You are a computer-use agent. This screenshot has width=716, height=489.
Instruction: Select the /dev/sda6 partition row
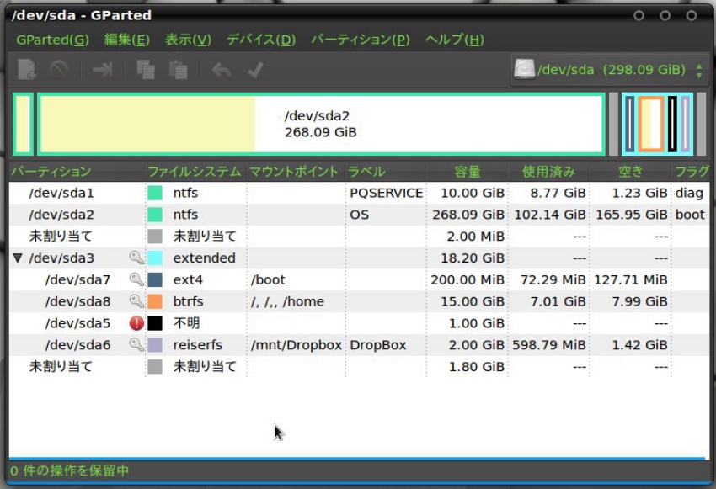coord(359,344)
